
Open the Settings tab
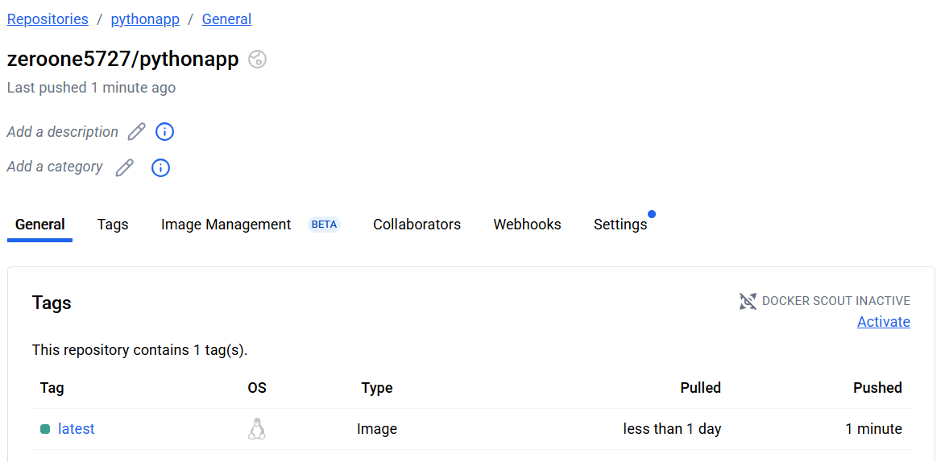tap(620, 225)
